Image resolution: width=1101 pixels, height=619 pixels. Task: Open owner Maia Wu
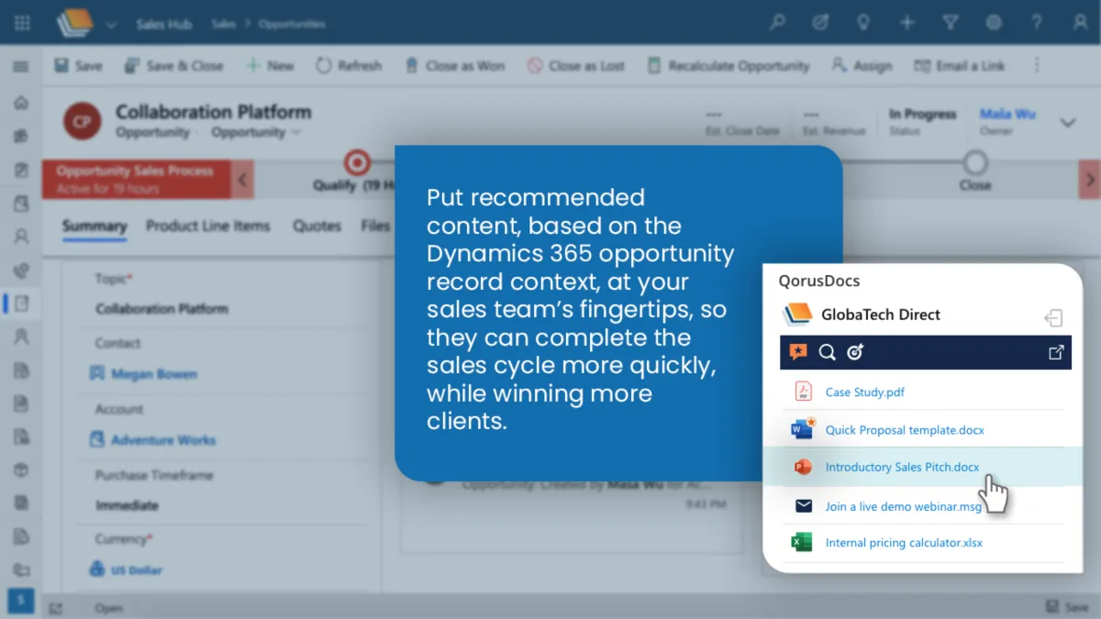point(1007,115)
